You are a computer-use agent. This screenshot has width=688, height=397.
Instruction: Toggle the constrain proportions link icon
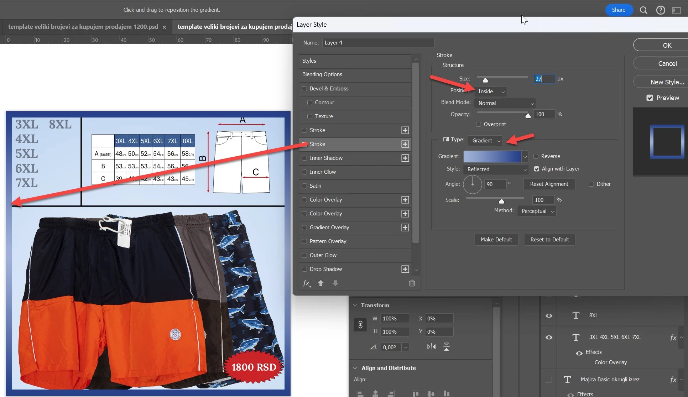pos(360,325)
